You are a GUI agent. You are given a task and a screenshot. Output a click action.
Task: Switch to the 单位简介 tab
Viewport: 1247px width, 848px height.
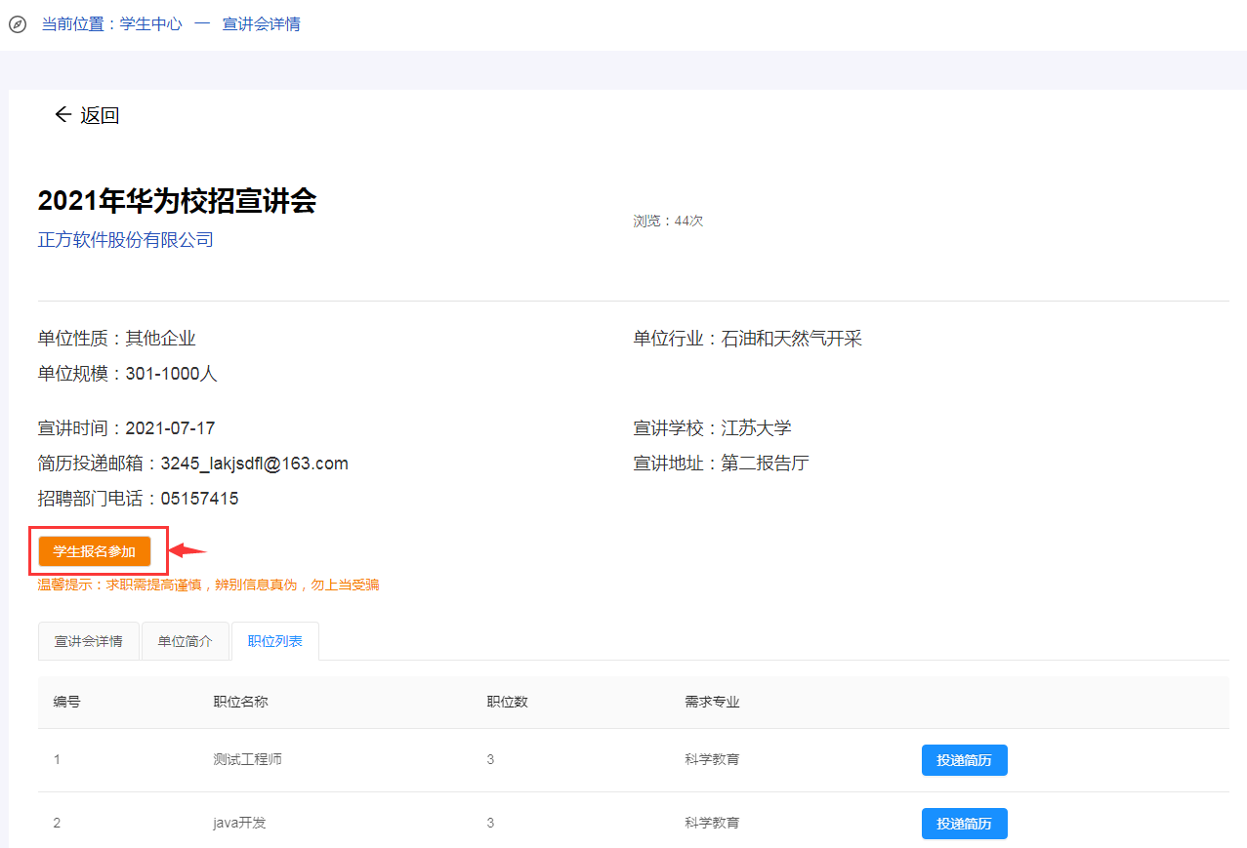186,641
